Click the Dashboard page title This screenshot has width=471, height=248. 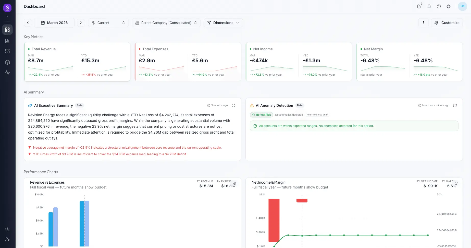click(34, 6)
